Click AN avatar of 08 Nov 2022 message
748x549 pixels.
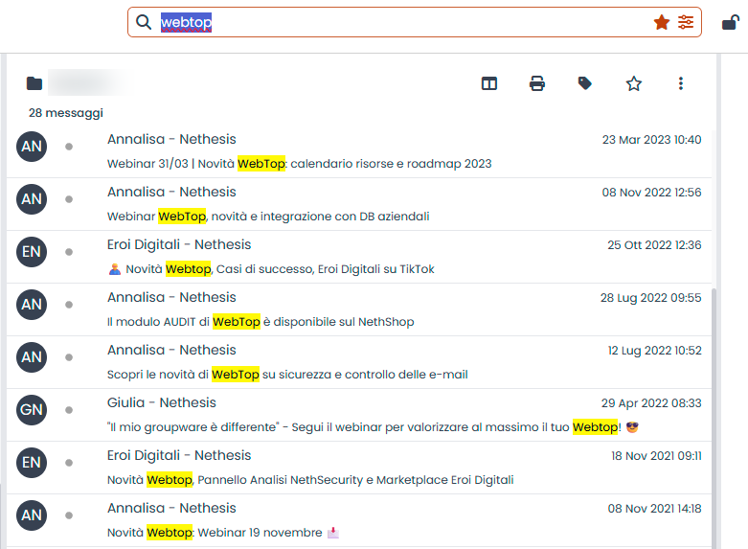(32, 199)
